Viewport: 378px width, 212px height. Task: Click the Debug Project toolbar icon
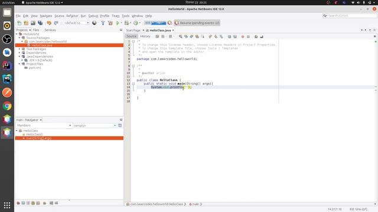click(x=126, y=23)
